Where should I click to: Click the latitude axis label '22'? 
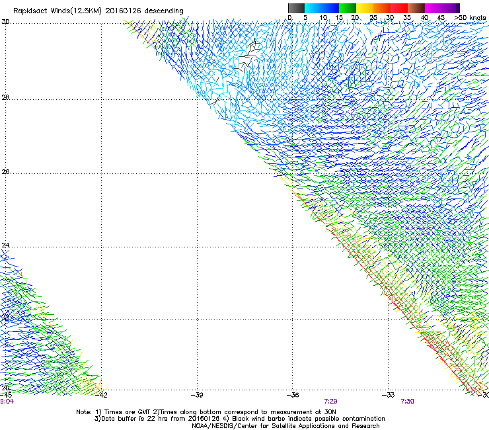coord(5,317)
